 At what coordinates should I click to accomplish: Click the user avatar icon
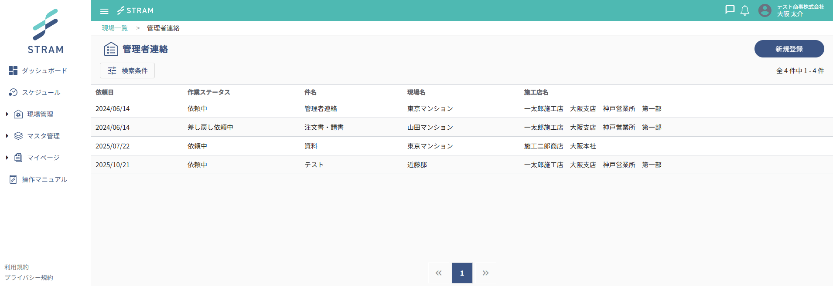(765, 10)
